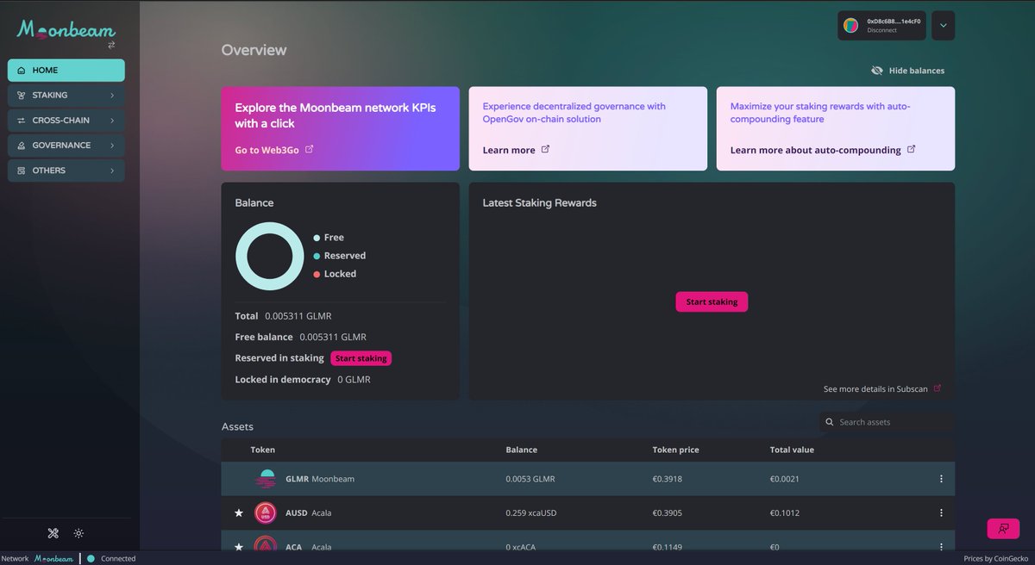Expand the Governance menu
This screenshot has width=1035, height=565.
[66, 146]
